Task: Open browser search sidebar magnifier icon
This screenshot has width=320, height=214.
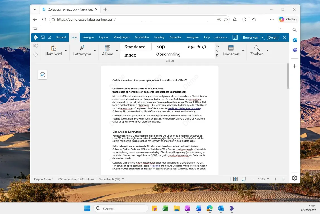Action: pos(294,30)
